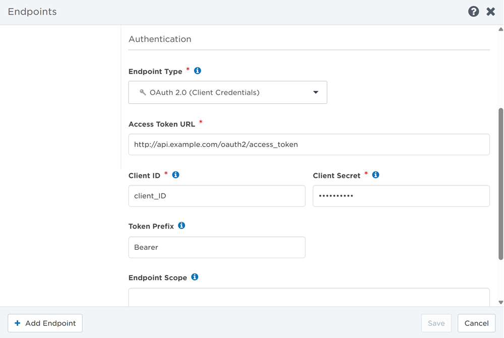Click the Endpoint Scope text field
The image size is (504, 338).
tap(309, 297)
